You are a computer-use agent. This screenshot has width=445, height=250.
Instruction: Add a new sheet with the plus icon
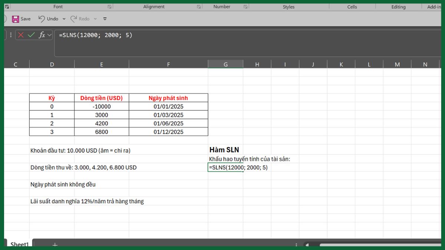click(55, 244)
